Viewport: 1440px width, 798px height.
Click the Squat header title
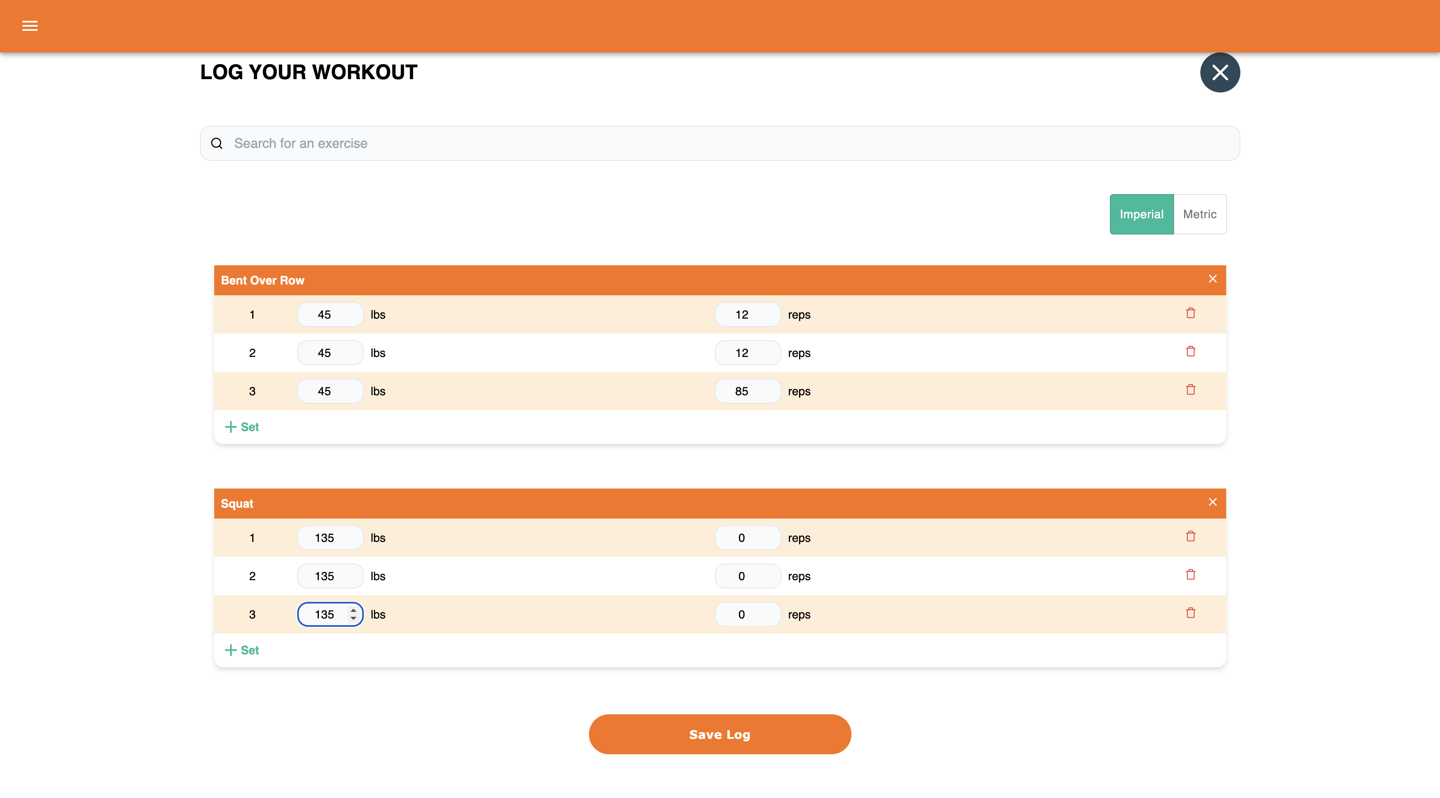[237, 504]
